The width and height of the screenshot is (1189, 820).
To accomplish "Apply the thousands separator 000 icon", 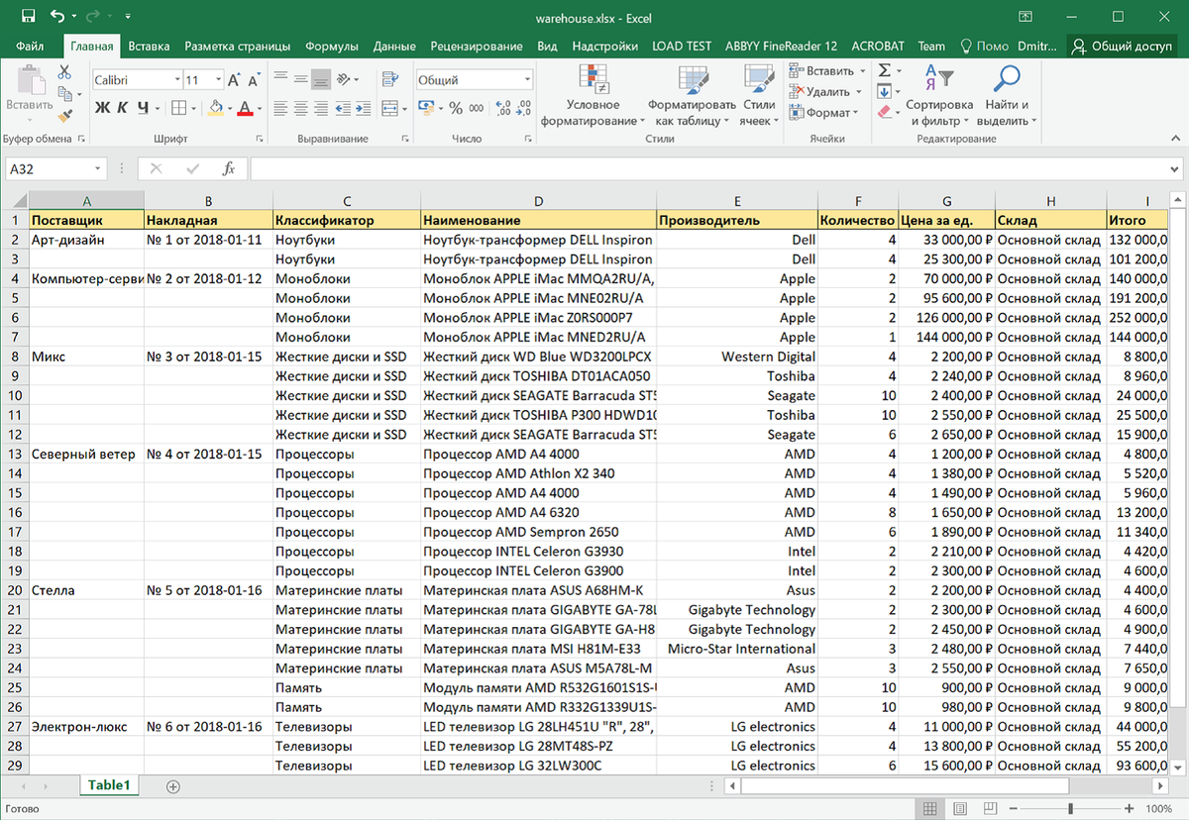I will coord(476,108).
